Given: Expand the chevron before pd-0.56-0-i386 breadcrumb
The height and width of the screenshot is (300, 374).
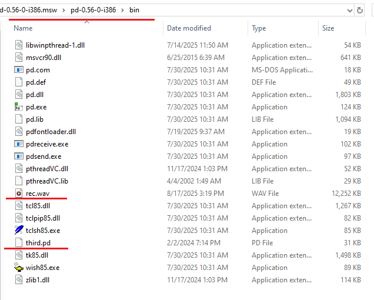Looking at the screenshot, I should click(64, 10).
